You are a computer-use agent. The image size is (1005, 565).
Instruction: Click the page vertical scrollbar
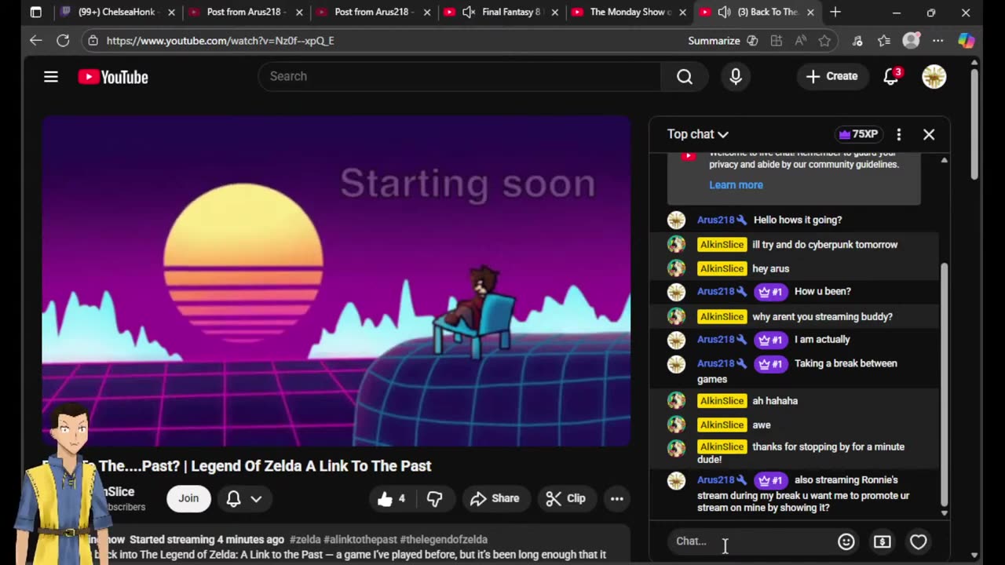[x=974, y=124]
